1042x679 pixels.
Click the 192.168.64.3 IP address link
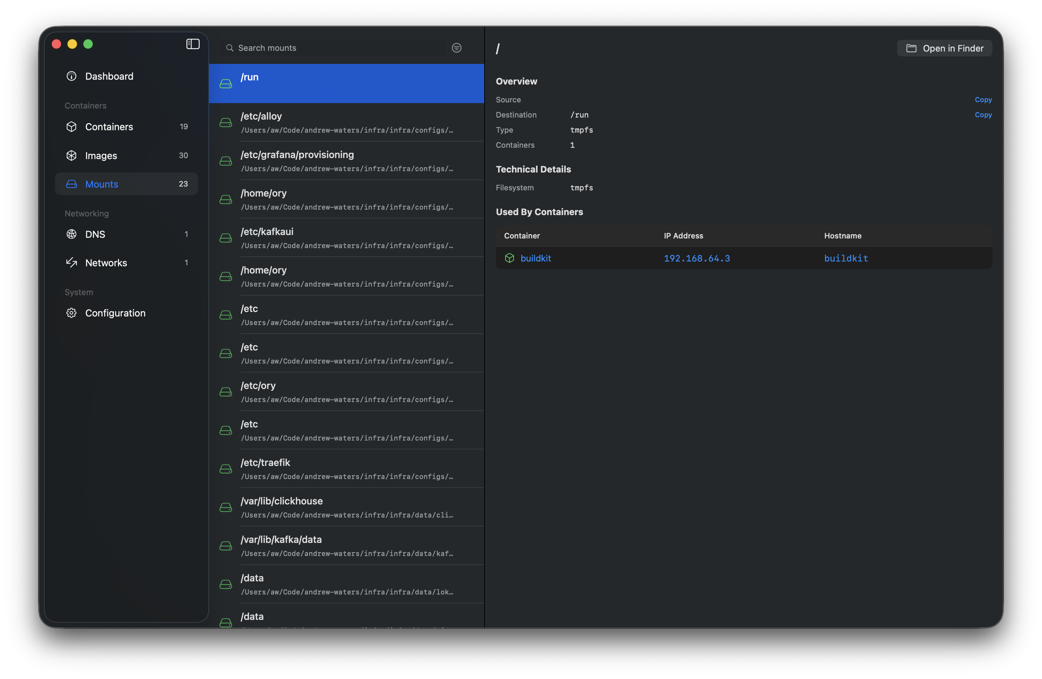point(697,258)
